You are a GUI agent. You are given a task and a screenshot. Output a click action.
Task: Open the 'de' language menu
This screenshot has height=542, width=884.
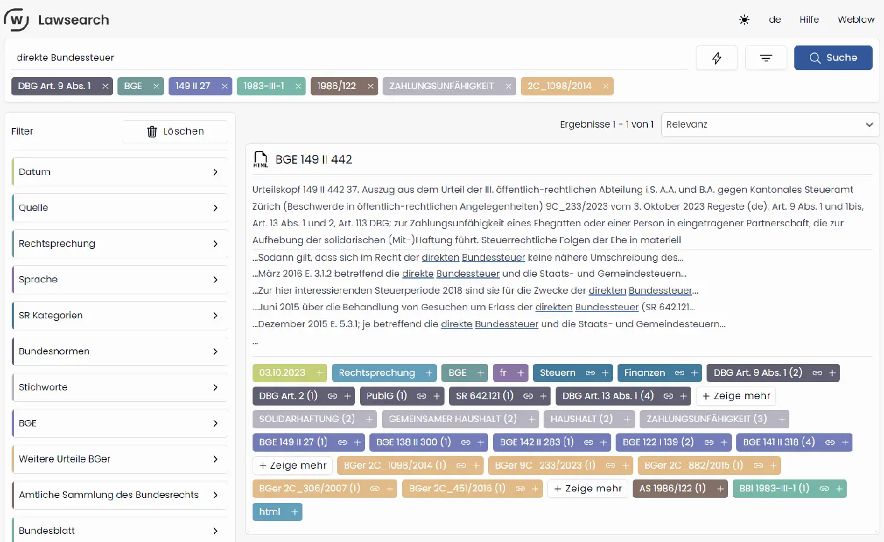pyautogui.click(x=775, y=20)
